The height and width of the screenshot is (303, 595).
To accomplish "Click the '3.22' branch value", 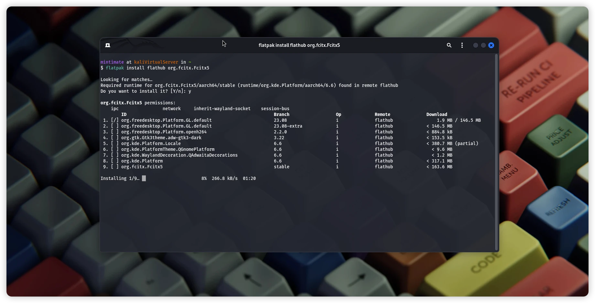I will click(279, 138).
